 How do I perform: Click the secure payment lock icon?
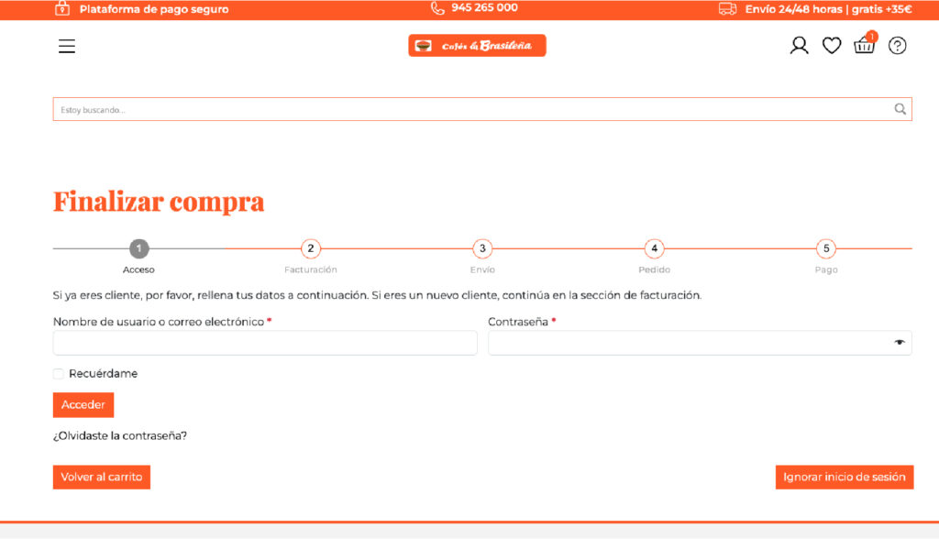click(x=62, y=8)
